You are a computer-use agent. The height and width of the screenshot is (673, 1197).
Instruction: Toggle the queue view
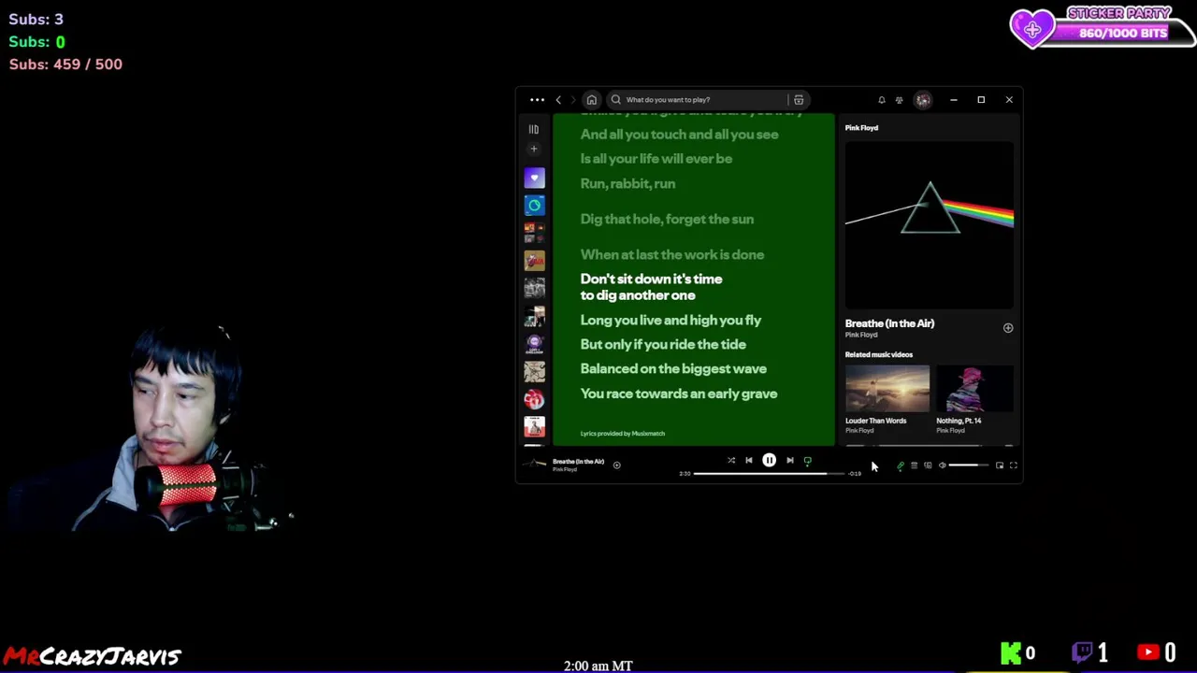pos(915,465)
